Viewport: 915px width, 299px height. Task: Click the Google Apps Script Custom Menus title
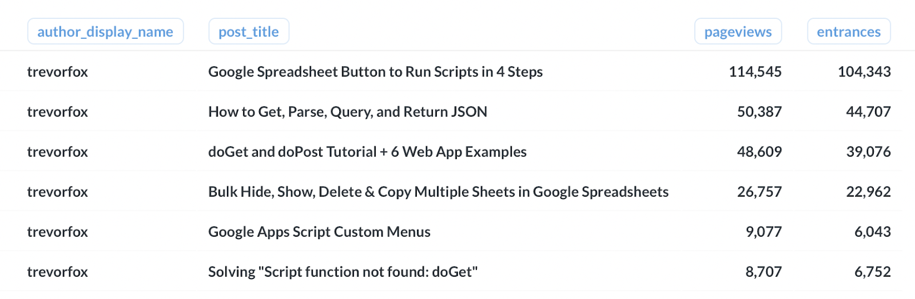click(x=319, y=232)
